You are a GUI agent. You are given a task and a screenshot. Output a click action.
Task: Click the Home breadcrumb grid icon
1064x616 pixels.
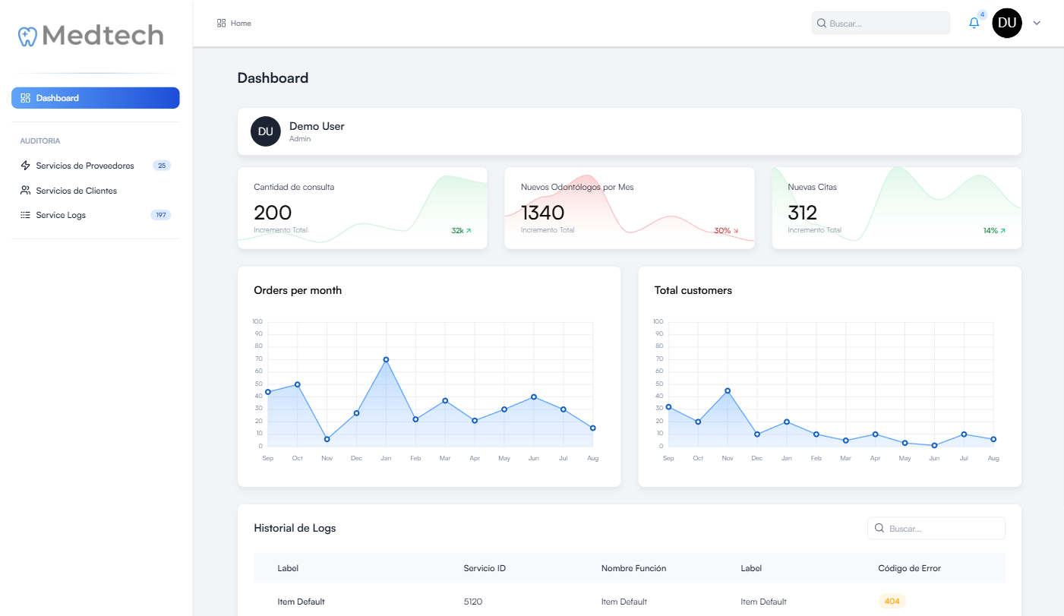coord(222,24)
